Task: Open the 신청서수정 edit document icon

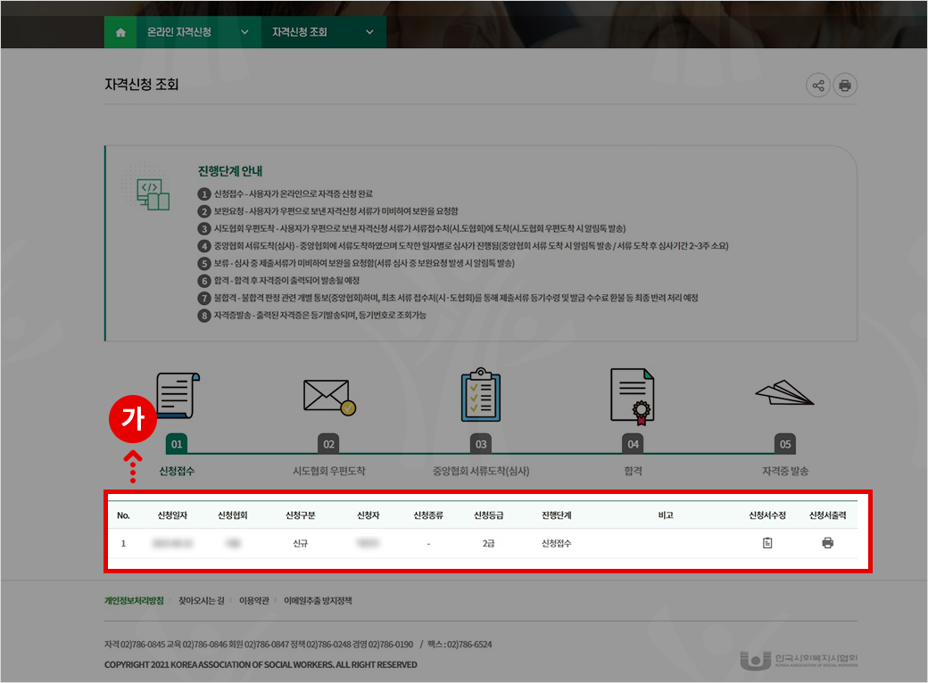Action: pos(767,543)
